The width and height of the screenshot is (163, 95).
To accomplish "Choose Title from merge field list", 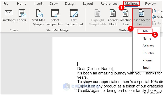I will [145, 31].
